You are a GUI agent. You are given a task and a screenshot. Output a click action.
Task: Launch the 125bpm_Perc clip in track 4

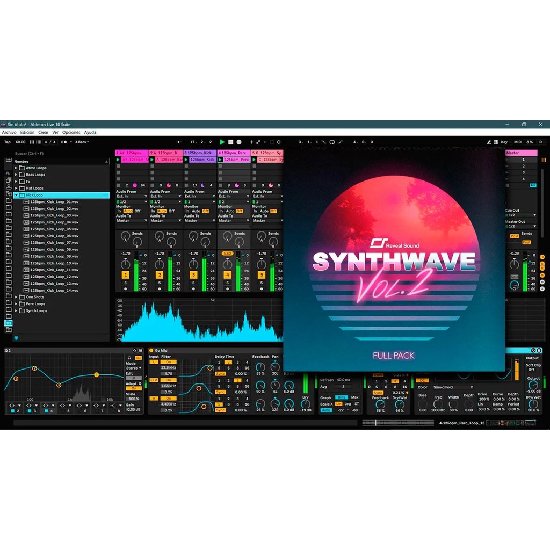click(x=220, y=160)
